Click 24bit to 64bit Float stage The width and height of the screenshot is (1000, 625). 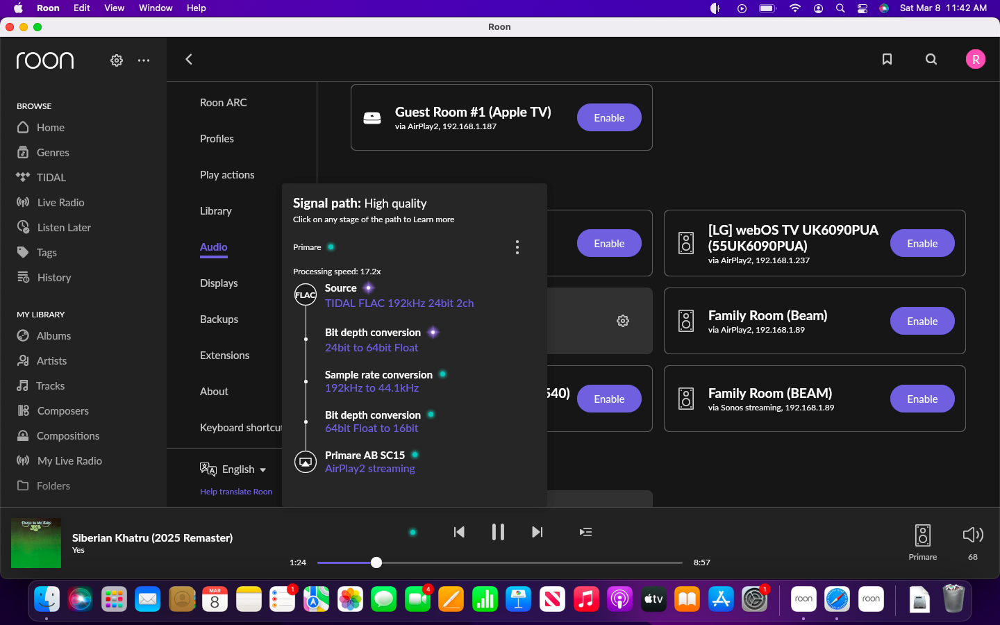[372, 348]
